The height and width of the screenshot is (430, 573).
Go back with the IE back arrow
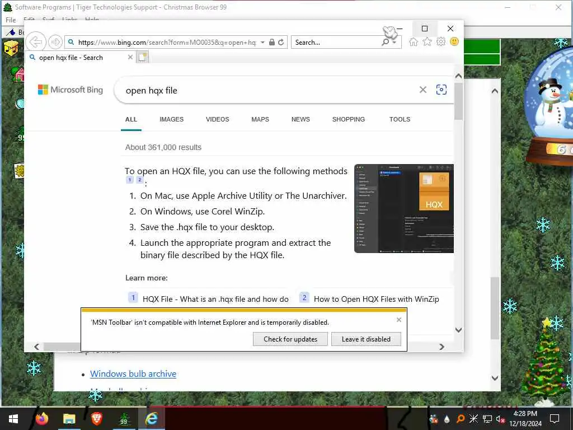[x=36, y=42]
